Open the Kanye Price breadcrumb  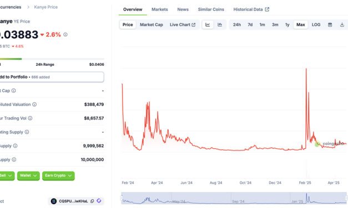click(46, 7)
